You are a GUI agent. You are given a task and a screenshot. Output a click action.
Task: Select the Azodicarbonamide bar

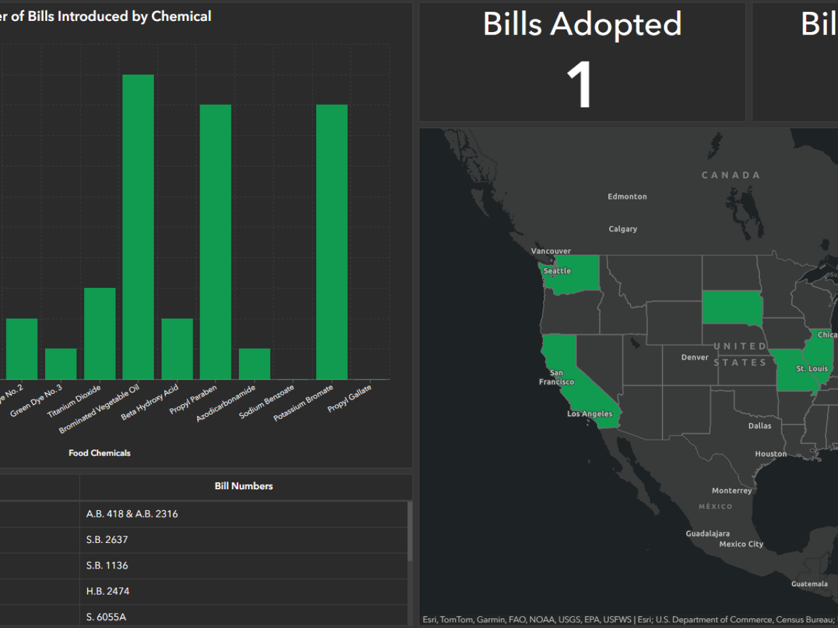pos(255,363)
